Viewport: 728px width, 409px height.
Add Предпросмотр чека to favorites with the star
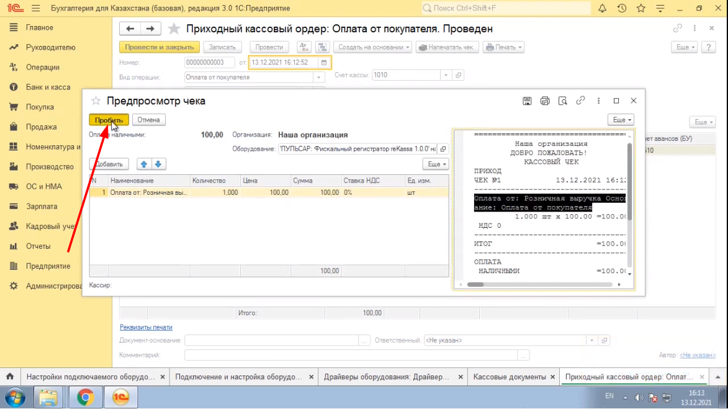96,101
